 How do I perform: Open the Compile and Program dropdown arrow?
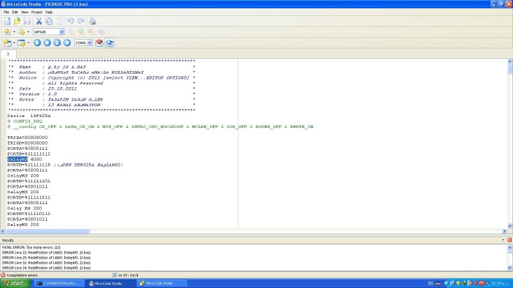(x=28, y=31)
